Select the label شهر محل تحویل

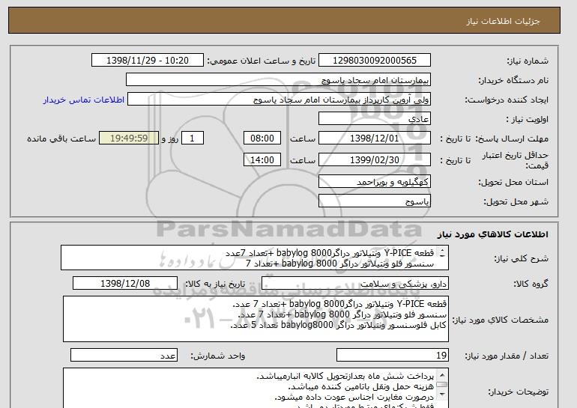[516, 201]
